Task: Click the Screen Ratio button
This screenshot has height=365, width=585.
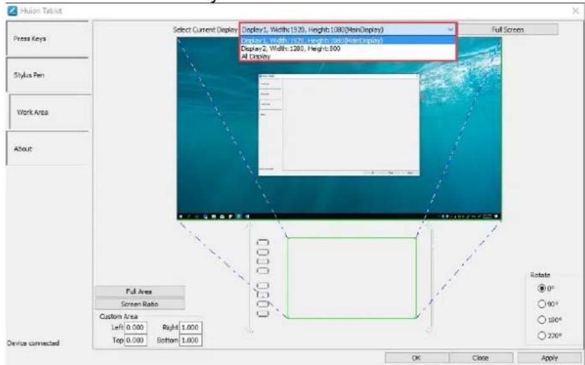Action: (x=140, y=304)
